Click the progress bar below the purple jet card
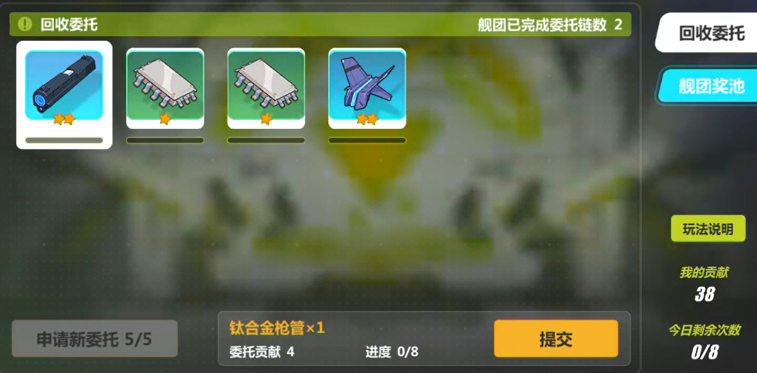This screenshot has height=373, width=757. coord(367,140)
